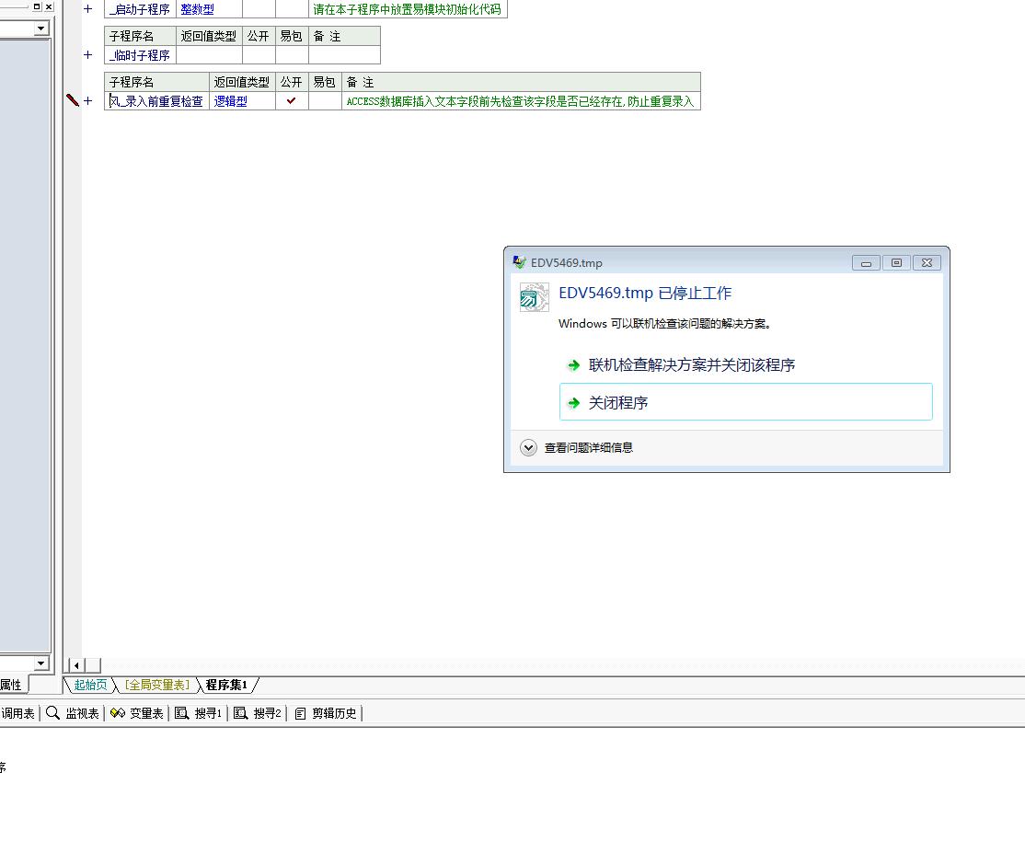The image size is (1025, 842).
Task: Click the 请在本子程序中放置 note cell
Action: coord(408,9)
